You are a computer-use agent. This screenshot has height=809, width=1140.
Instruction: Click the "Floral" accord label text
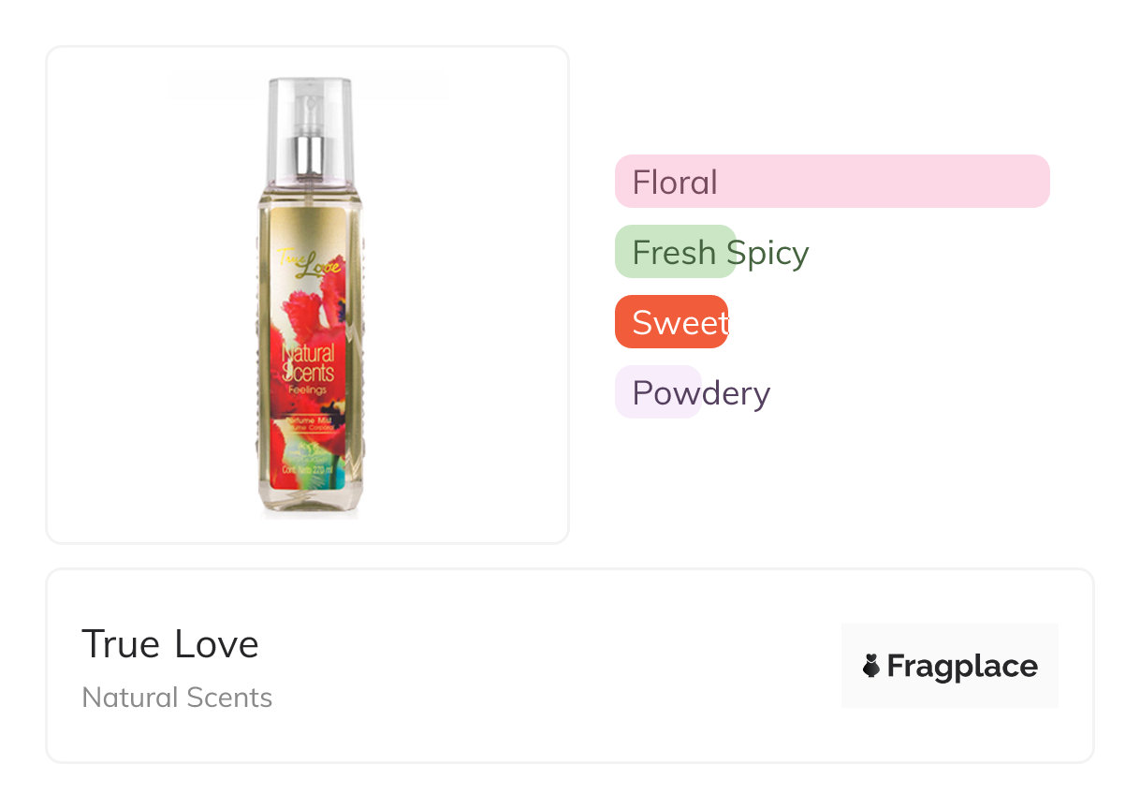(x=675, y=182)
